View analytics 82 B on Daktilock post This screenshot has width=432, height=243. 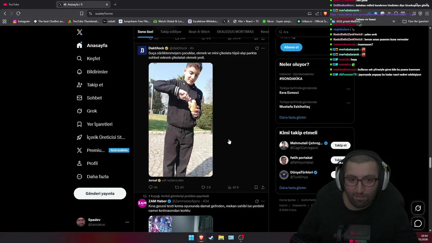click(233, 187)
